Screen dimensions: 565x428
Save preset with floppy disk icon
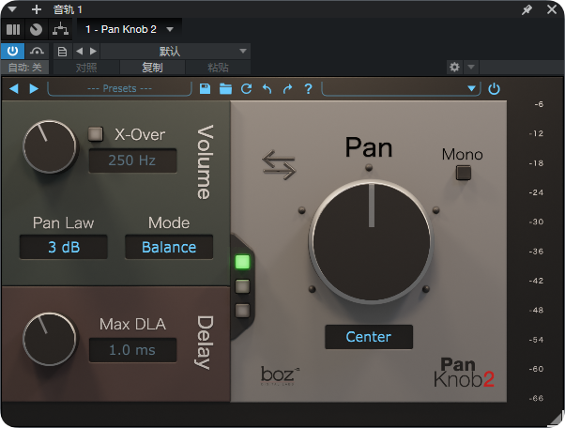click(205, 88)
